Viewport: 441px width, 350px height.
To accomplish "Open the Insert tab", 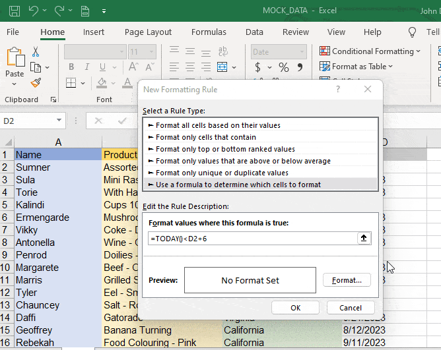I will pyautogui.click(x=93, y=32).
